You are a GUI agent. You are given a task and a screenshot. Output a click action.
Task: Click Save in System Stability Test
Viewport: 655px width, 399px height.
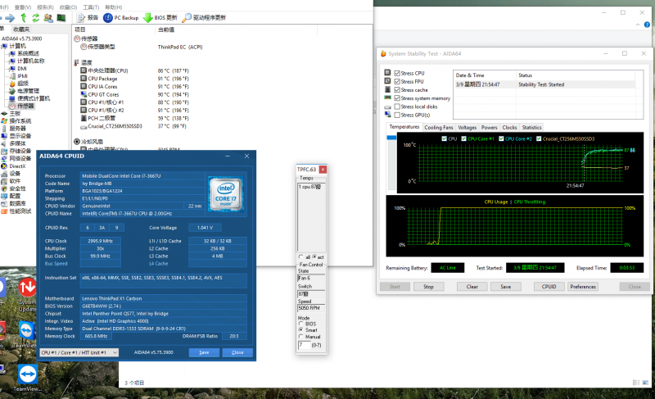tap(506, 287)
